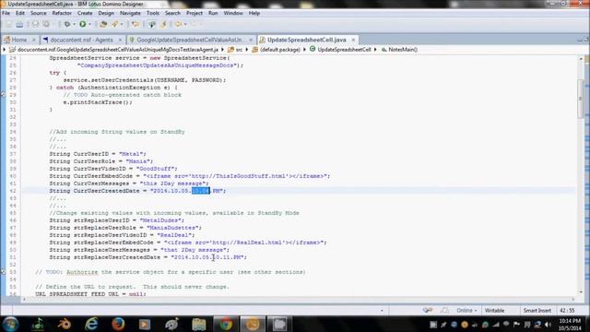Click the lightning bolt toolbar icon
590x332 pixels.
[163, 25]
